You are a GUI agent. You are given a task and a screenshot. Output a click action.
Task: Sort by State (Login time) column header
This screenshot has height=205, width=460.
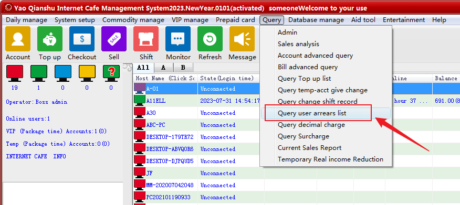229,78
